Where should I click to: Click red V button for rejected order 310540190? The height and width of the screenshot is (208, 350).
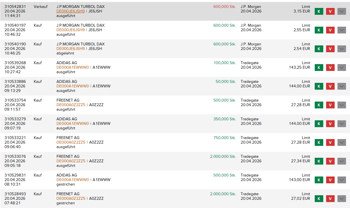[x=330, y=49]
